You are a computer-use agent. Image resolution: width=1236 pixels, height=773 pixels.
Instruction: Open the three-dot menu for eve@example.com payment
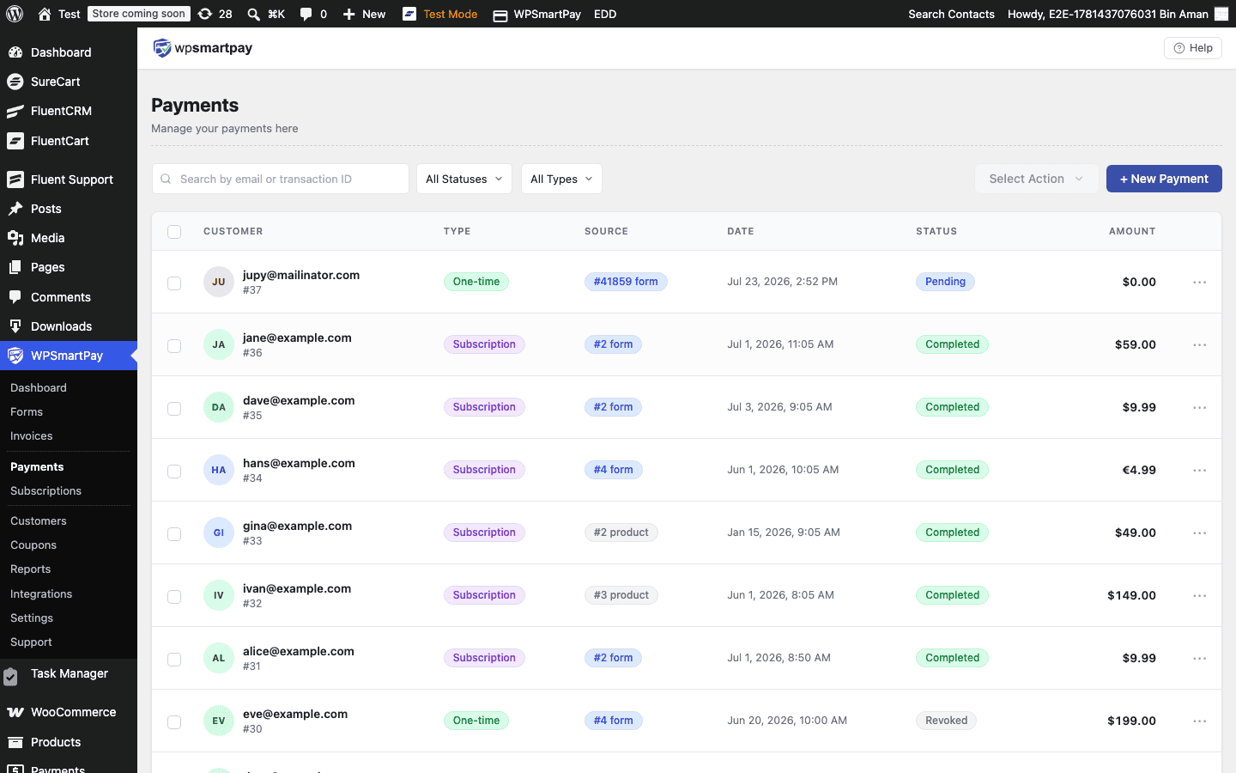click(1200, 721)
